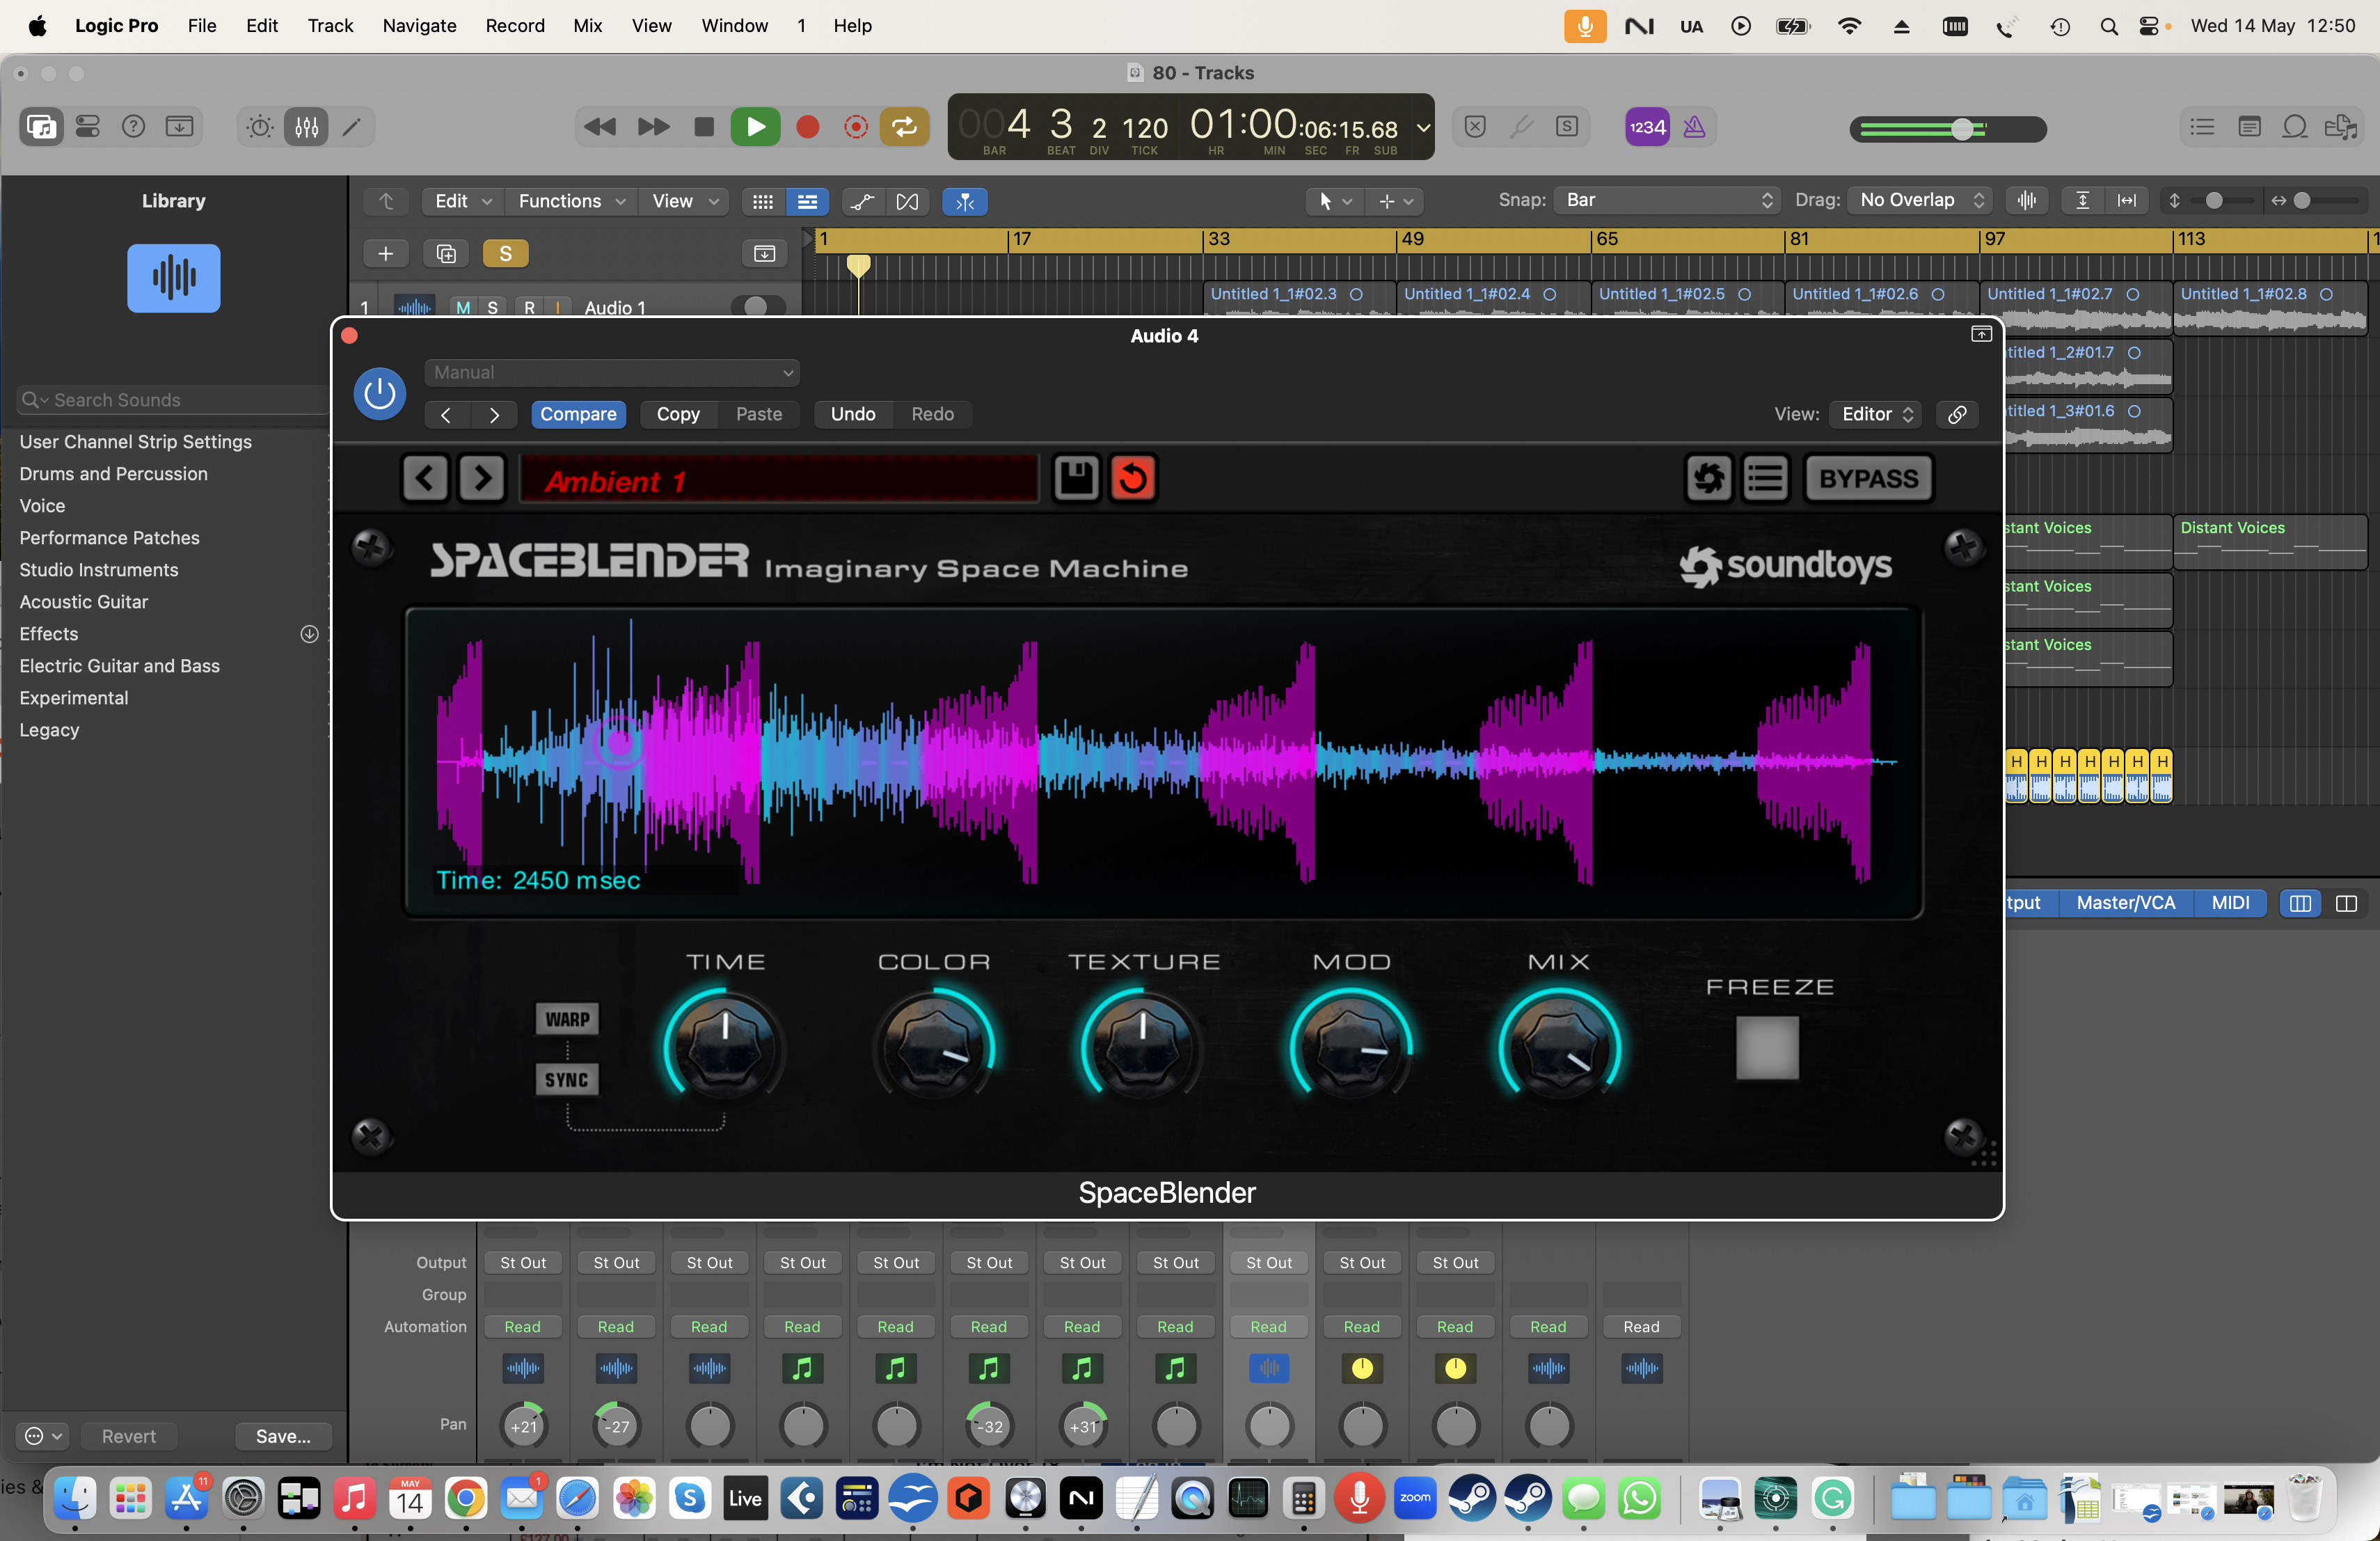Click the master volume slider

[x=1947, y=129]
